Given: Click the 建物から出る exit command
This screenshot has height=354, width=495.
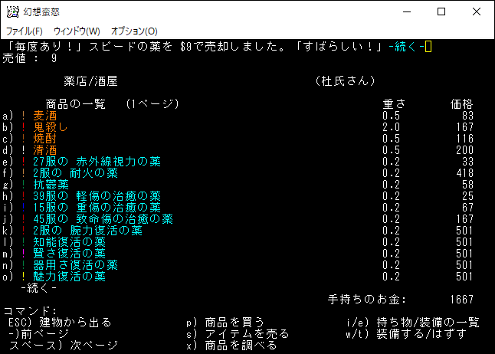Looking at the screenshot, I should (x=75, y=322).
